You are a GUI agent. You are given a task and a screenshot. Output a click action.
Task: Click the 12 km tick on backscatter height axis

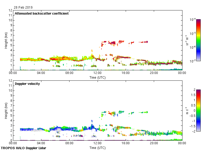[10, 10]
